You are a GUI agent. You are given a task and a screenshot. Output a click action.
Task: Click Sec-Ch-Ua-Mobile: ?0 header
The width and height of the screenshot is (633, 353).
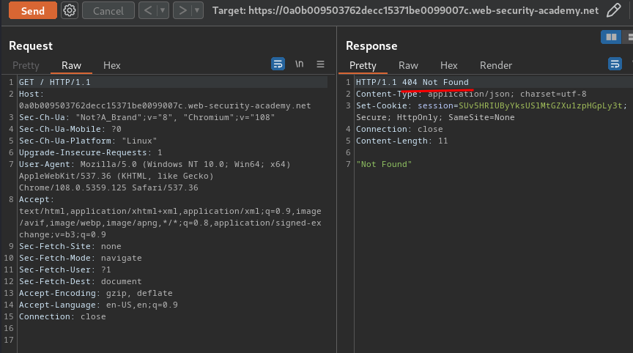[x=70, y=129]
